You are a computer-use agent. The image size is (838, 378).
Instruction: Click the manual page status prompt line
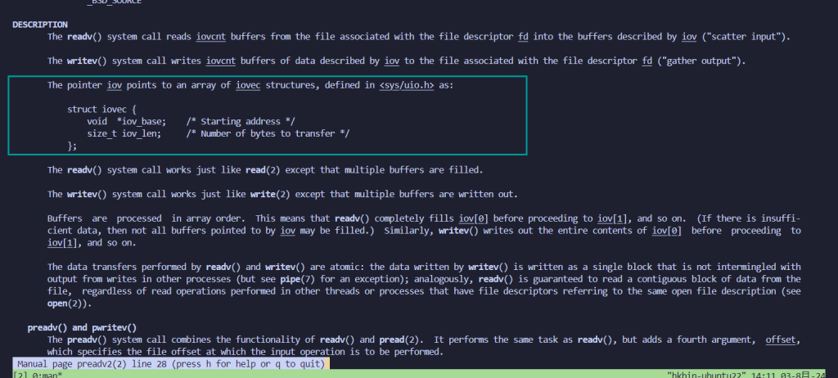[171, 363]
